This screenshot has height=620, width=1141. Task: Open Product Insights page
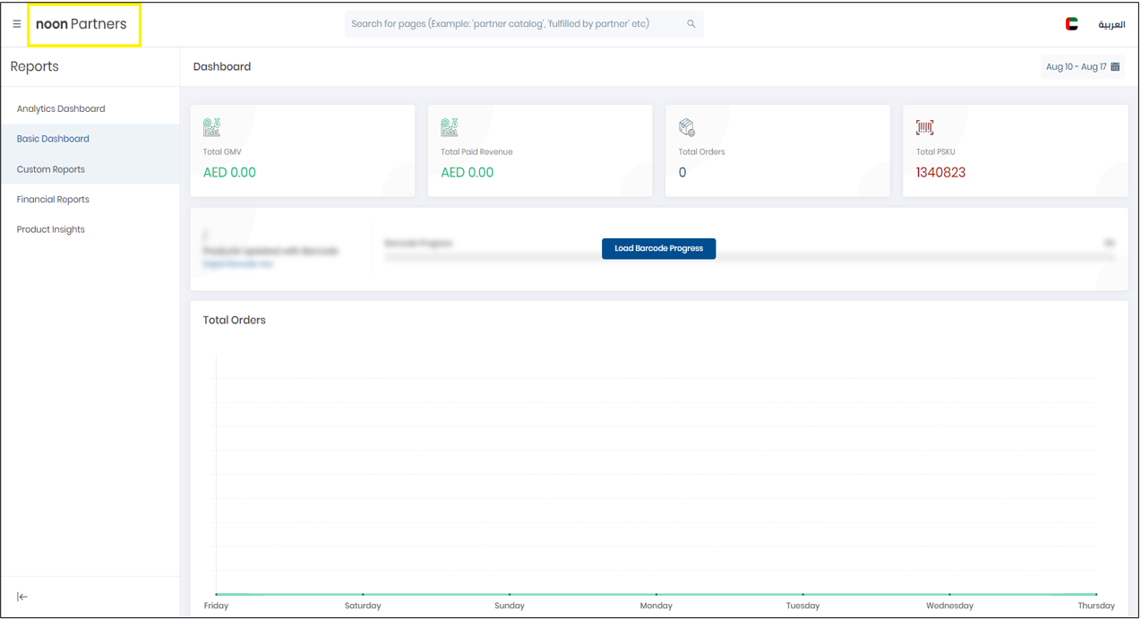[51, 230]
